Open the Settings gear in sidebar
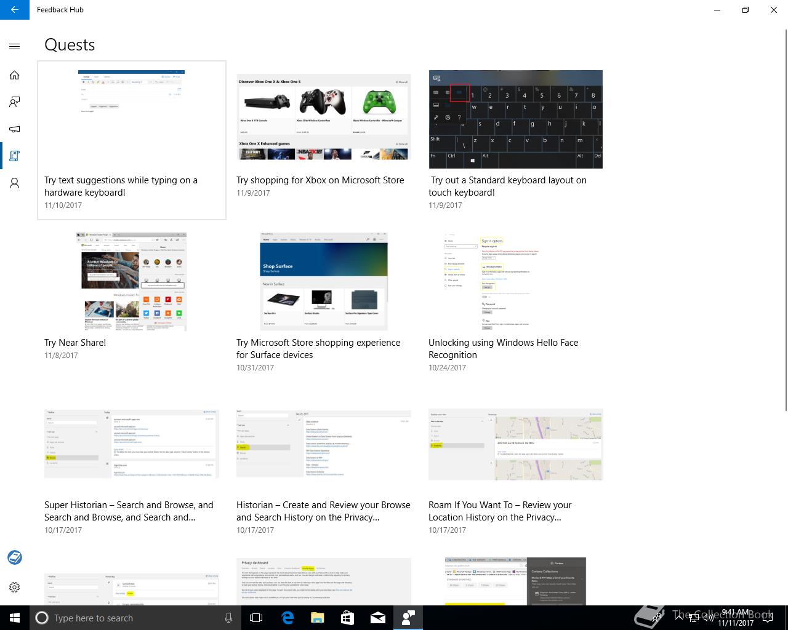 (x=15, y=587)
